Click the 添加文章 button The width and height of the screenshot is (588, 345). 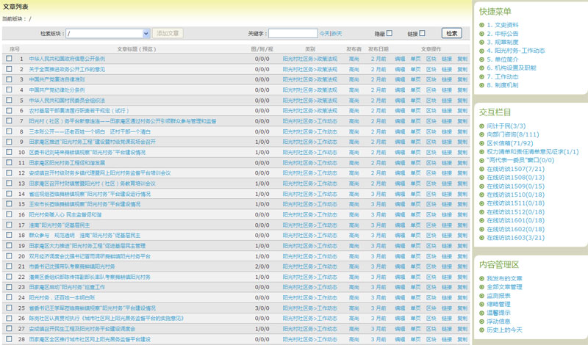coord(168,33)
